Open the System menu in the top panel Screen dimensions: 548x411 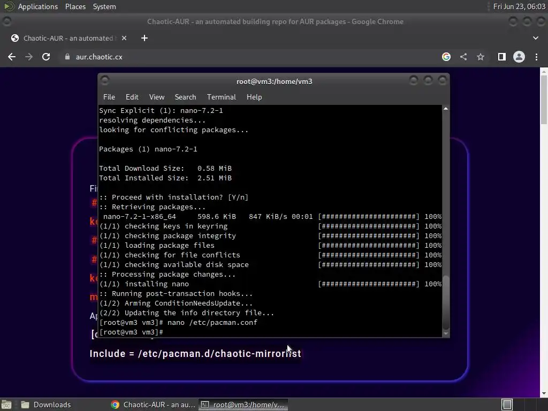click(104, 6)
